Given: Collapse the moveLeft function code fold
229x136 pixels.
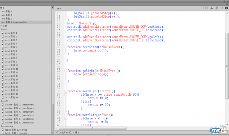Looking at the screenshot, I should pos(66,115).
